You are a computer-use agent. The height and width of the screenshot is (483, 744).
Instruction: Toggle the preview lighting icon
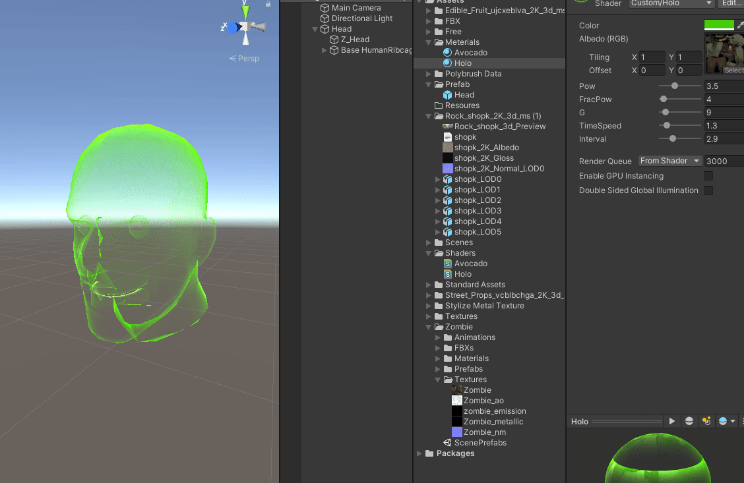click(x=706, y=421)
